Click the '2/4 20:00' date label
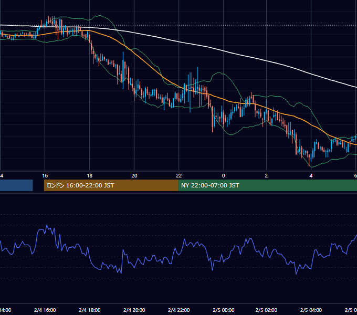The width and height of the screenshot is (357, 315). pyautogui.click(x=134, y=310)
